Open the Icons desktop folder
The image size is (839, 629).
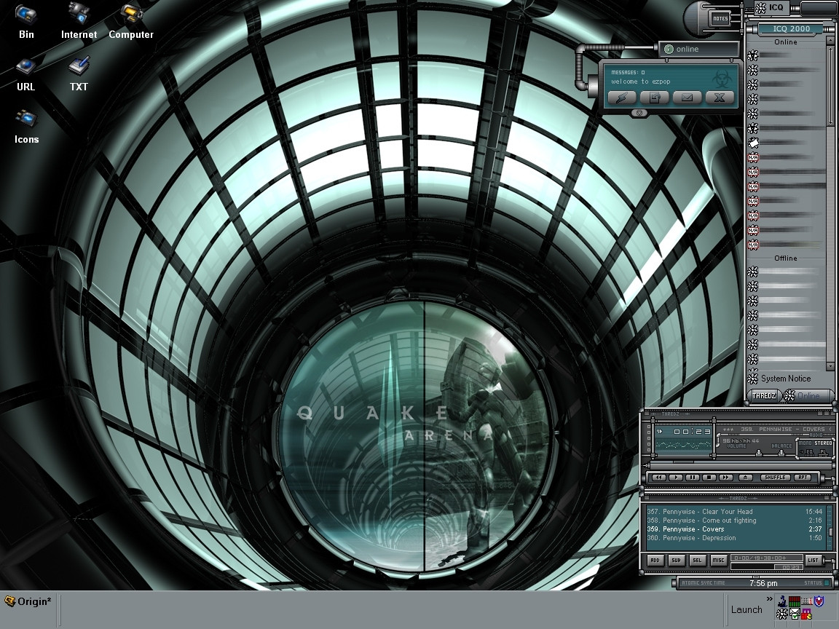[x=26, y=127]
